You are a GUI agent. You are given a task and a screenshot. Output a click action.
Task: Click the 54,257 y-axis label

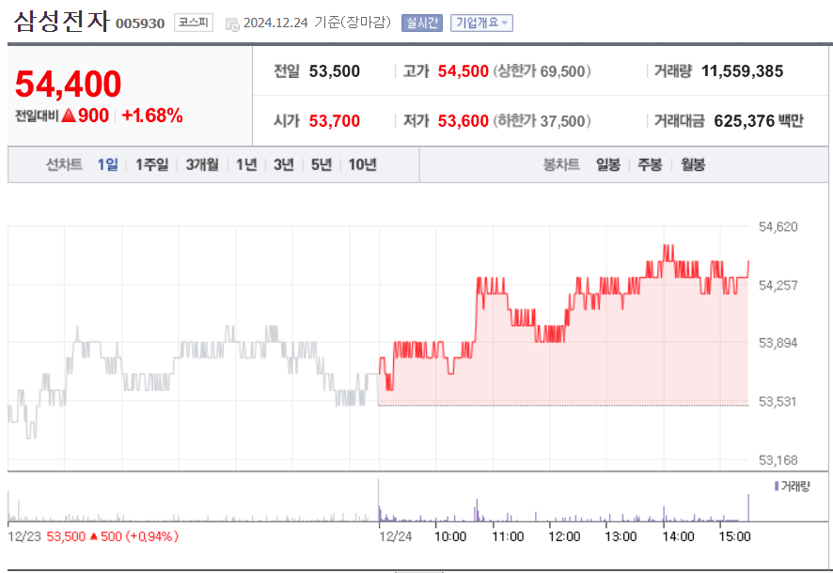[x=778, y=286]
